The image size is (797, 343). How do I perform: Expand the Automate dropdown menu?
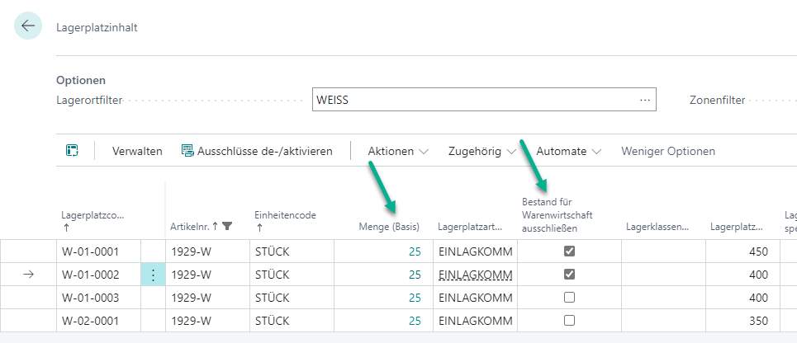coord(568,151)
